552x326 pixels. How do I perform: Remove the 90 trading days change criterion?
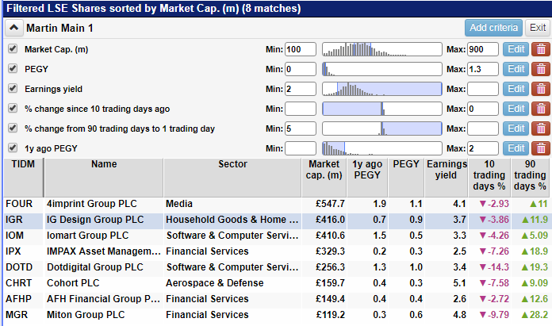point(541,128)
